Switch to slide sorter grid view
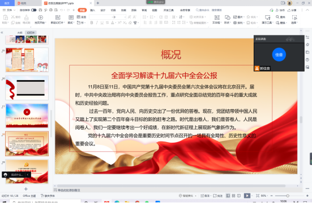This screenshot has height=203, width=312. pyautogui.click(x=234, y=196)
